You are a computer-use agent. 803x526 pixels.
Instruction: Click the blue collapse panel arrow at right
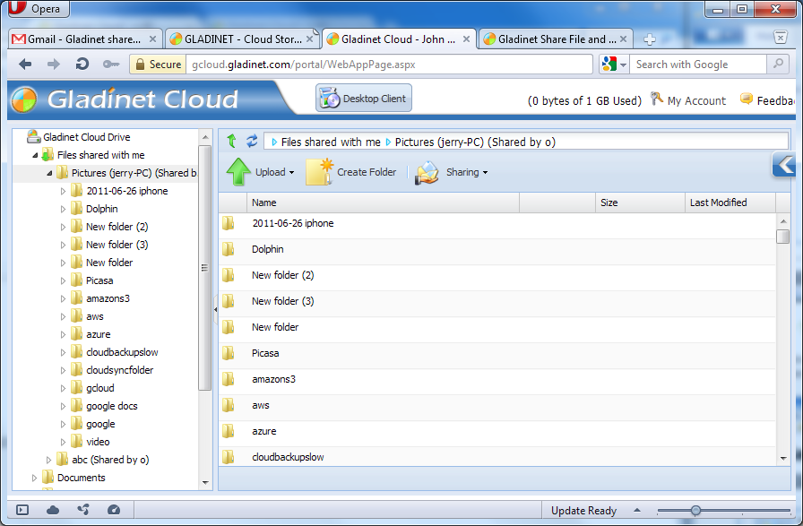(783, 165)
